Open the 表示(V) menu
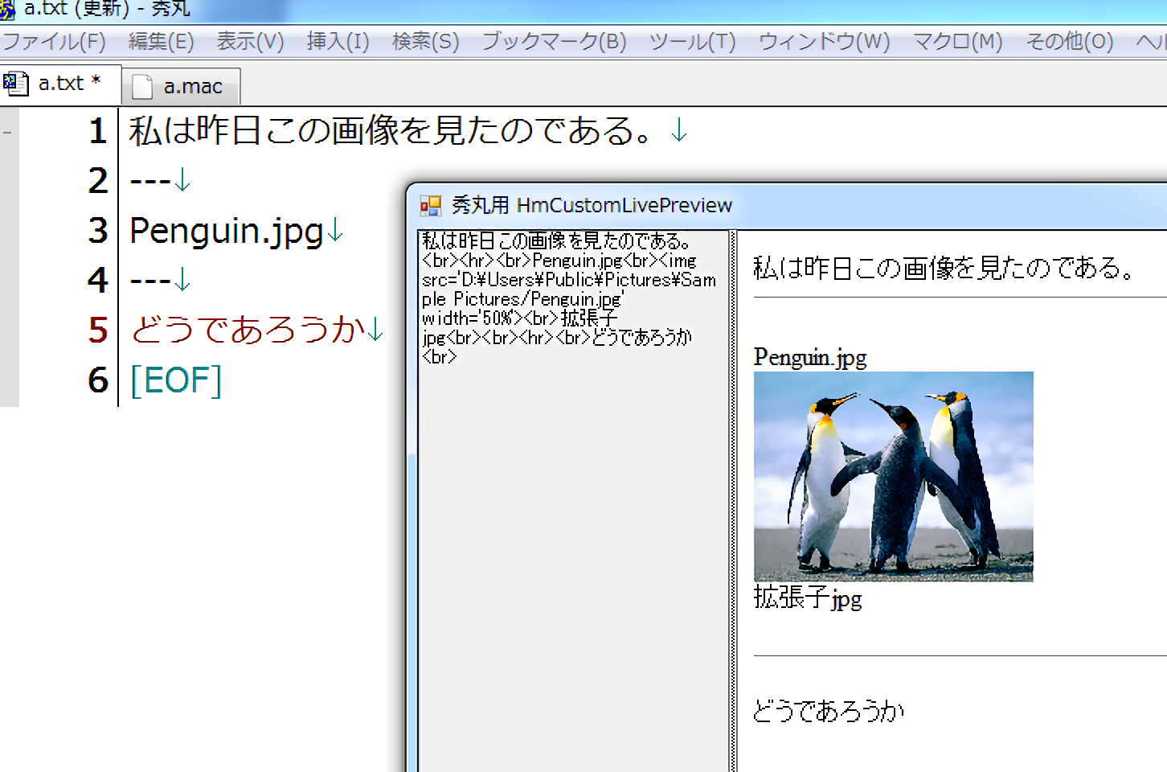 coord(249,42)
